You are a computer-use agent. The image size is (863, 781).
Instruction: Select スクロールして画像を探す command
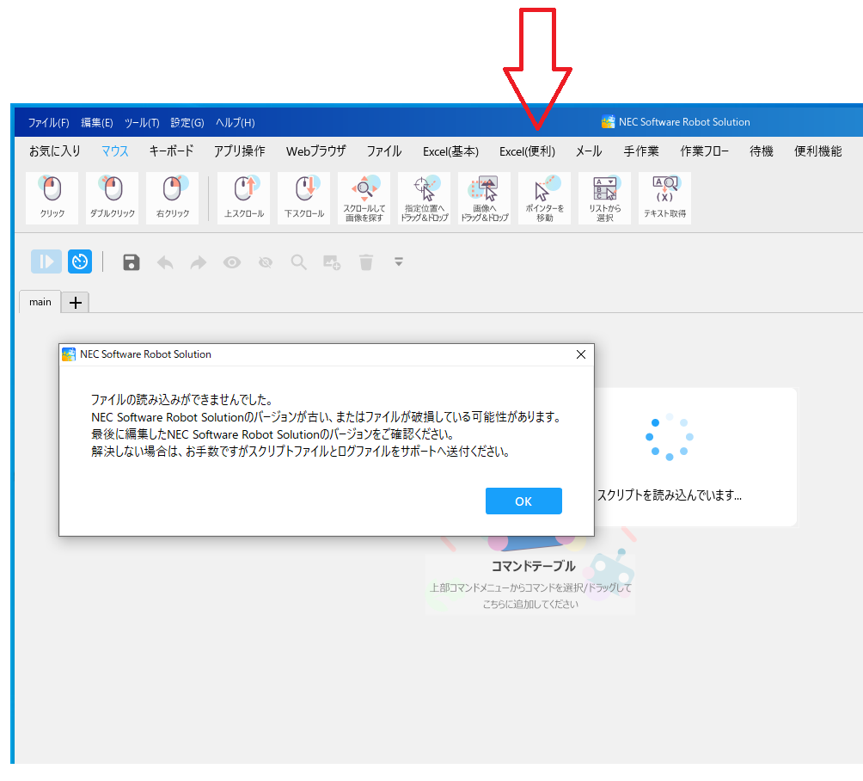click(364, 198)
